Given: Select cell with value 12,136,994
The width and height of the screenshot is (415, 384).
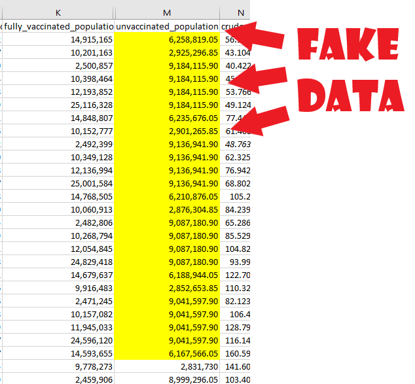Looking at the screenshot, I should (58, 170).
